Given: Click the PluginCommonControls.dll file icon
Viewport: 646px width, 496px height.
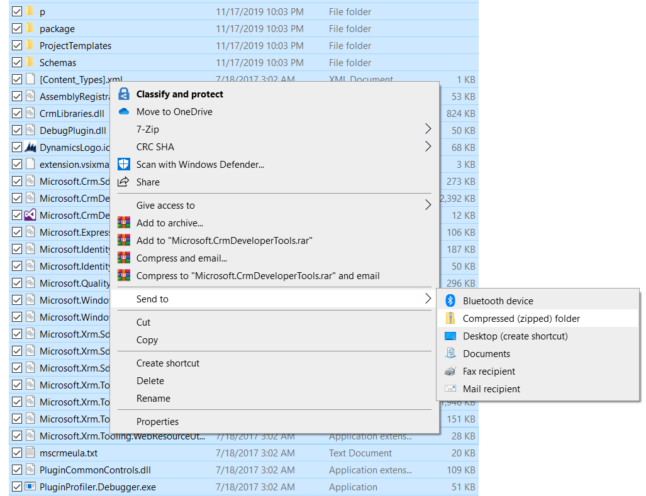Looking at the screenshot, I should tap(30, 469).
